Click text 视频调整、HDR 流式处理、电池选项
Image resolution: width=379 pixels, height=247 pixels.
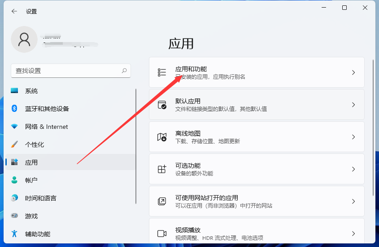219,238
